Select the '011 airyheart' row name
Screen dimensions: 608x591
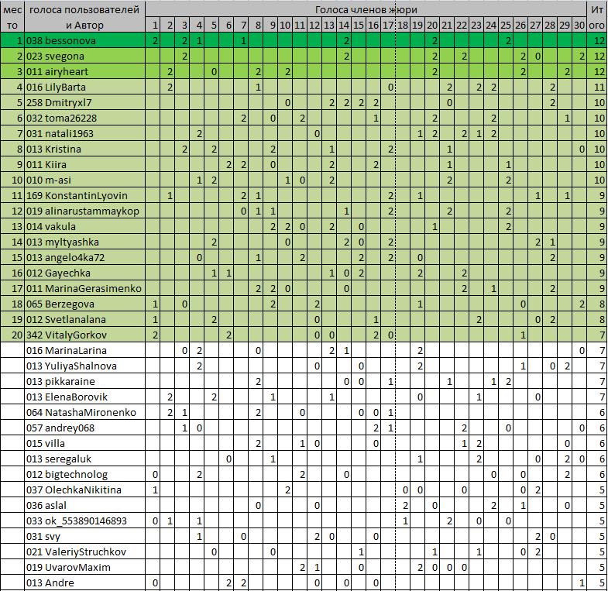tap(84, 72)
